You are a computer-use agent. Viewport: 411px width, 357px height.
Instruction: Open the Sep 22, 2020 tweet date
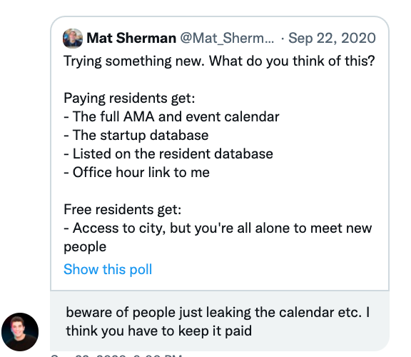pyautogui.click(x=332, y=39)
